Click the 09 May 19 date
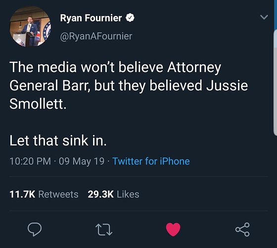Viewport: 277px width, 248px height. pos(82,161)
